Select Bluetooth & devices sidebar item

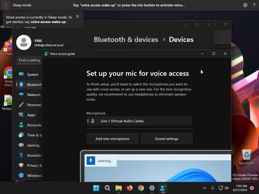coord(29,85)
